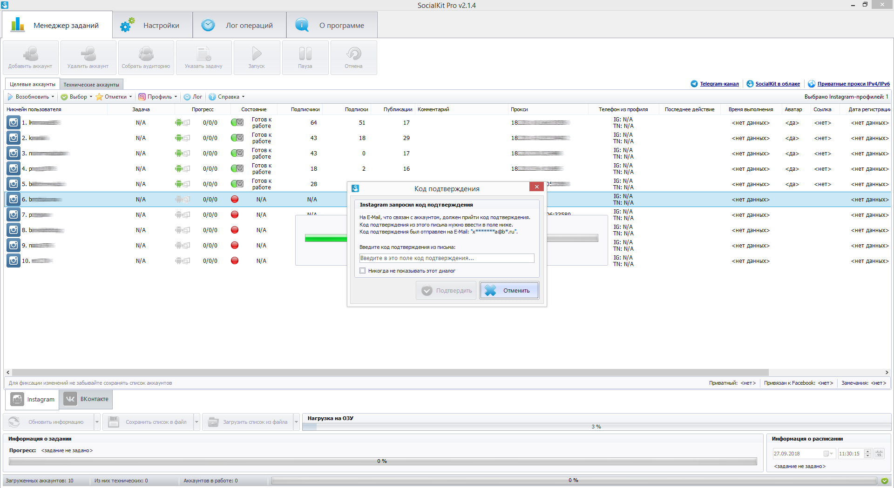The image size is (894, 488).
Task: Open the Operations log tab
Action: pyautogui.click(x=239, y=25)
